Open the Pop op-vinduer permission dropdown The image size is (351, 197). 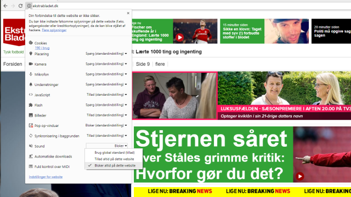coord(106,125)
